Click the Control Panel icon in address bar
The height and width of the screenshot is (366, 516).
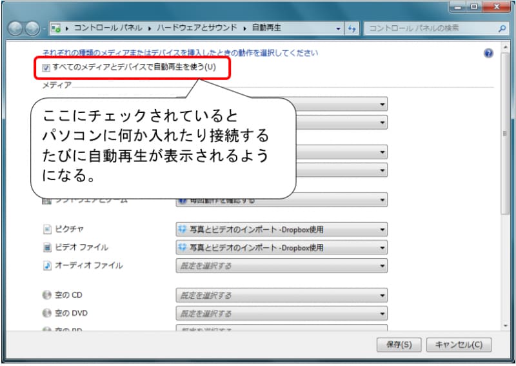(56, 28)
